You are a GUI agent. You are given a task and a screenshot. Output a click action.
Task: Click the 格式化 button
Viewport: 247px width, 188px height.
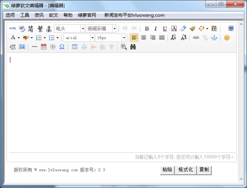[x=186, y=170]
